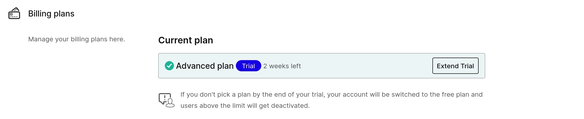Click the word "switched" in the trial notice
This screenshot has height=119, width=584.
pyautogui.click(x=405, y=95)
